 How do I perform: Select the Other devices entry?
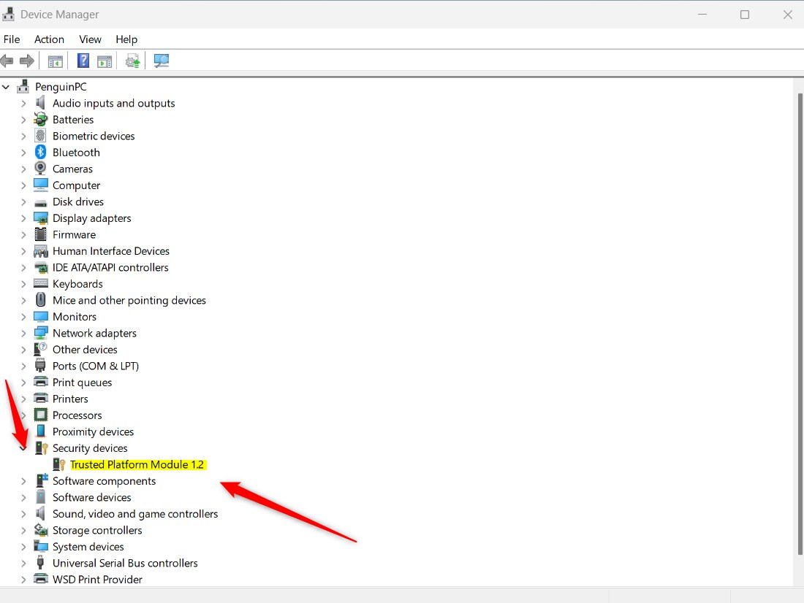tap(85, 349)
